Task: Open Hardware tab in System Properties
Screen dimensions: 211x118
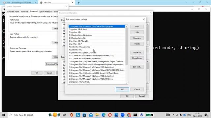Action: coord(24,12)
